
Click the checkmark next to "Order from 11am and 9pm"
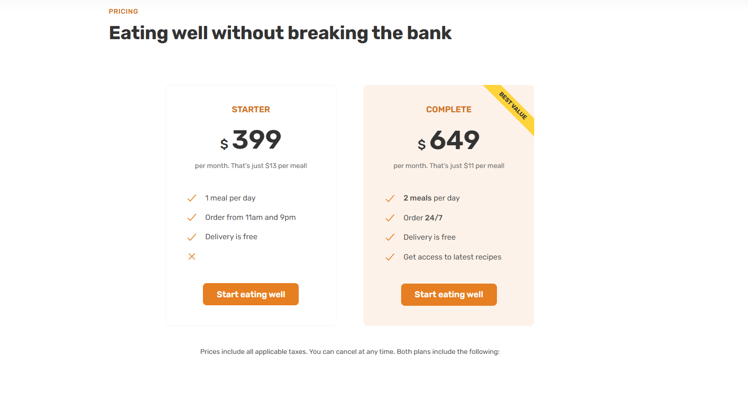(192, 218)
